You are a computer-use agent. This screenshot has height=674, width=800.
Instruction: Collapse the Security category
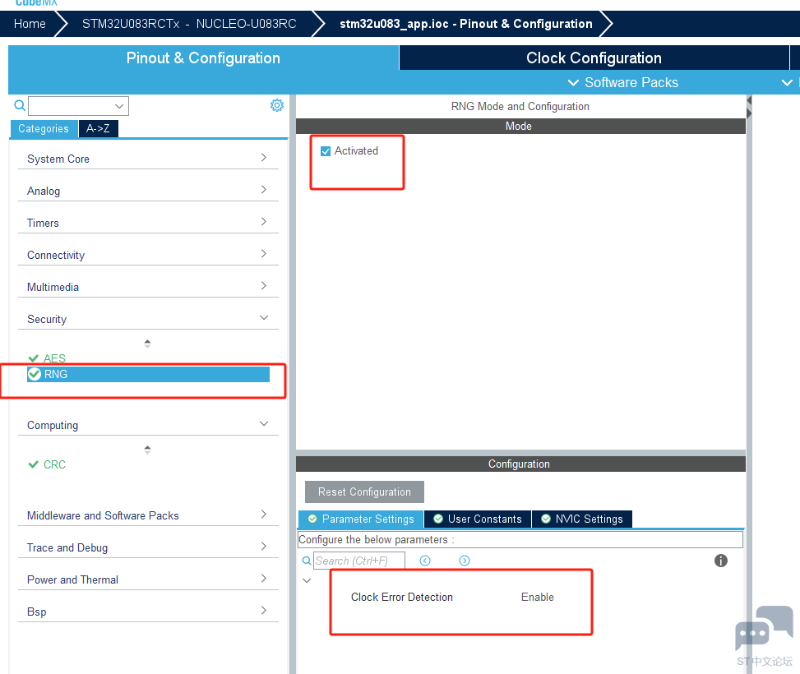pyautogui.click(x=148, y=319)
